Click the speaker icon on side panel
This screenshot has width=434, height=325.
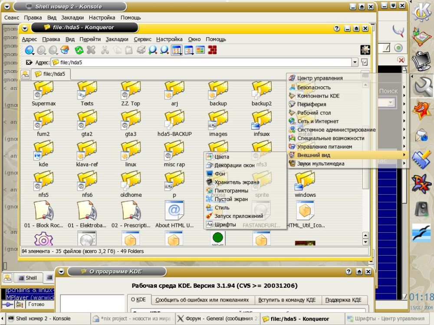tap(421, 209)
